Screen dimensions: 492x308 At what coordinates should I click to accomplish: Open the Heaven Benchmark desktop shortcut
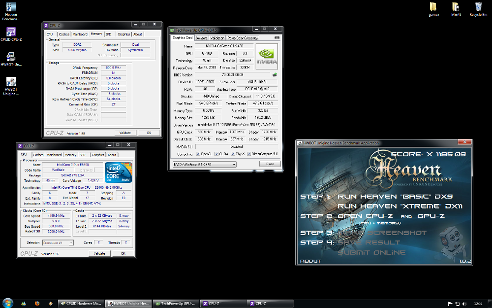[x=11, y=11]
